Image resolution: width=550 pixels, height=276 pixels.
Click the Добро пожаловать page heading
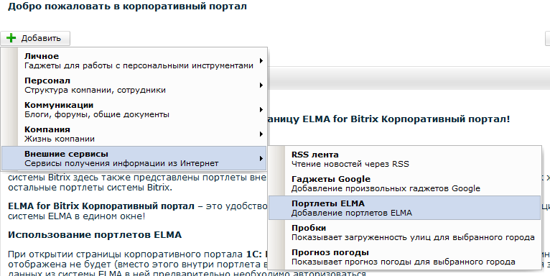pos(127,6)
